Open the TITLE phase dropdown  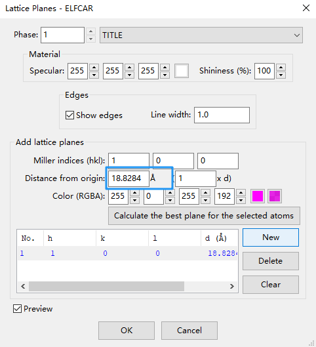pyautogui.click(x=201, y=35)
